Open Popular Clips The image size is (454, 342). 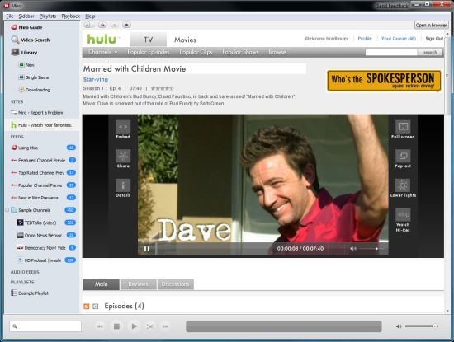tap(196, 52)
